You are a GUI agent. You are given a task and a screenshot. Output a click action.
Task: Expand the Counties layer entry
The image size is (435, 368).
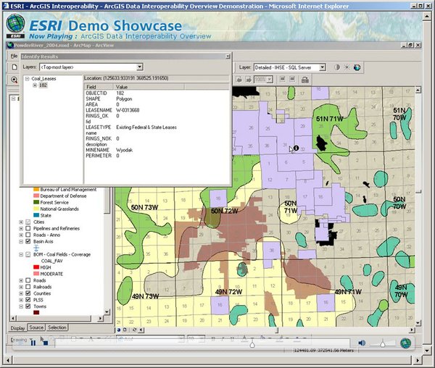point(21,293)
